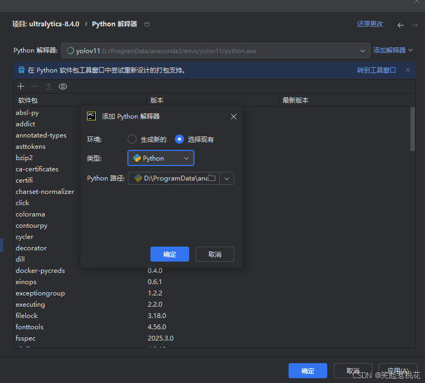The height and width of the screenshot is (383, 425).
Task: Click the 最新版本 column header
Action: [x=347, y=100]
